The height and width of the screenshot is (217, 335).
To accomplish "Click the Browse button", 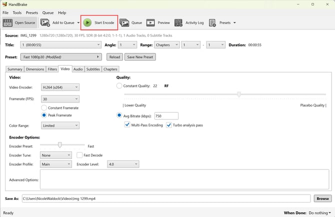I will coord(322,198).
